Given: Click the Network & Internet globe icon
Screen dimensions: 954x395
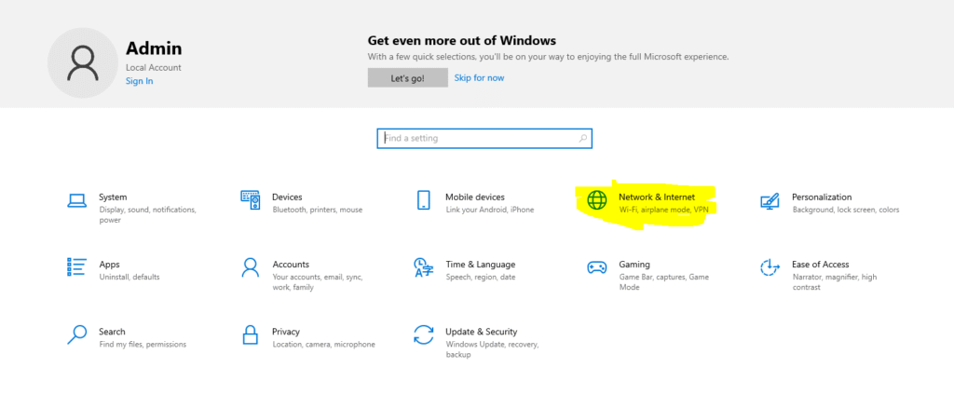Looking at the screenshot, I should click(x=596, y=201).
